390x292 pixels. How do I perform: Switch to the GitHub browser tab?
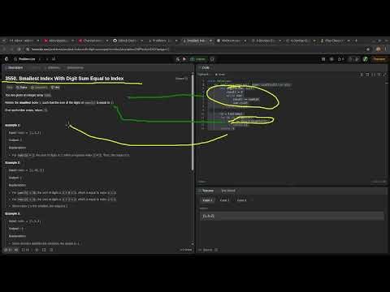(128, 41)
